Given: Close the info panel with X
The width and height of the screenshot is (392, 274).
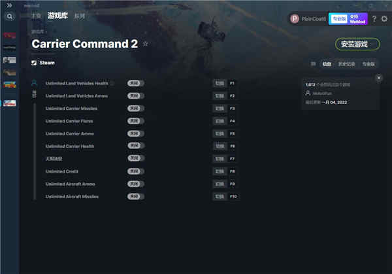Looking at the screenshot, I should coord(379,78).
